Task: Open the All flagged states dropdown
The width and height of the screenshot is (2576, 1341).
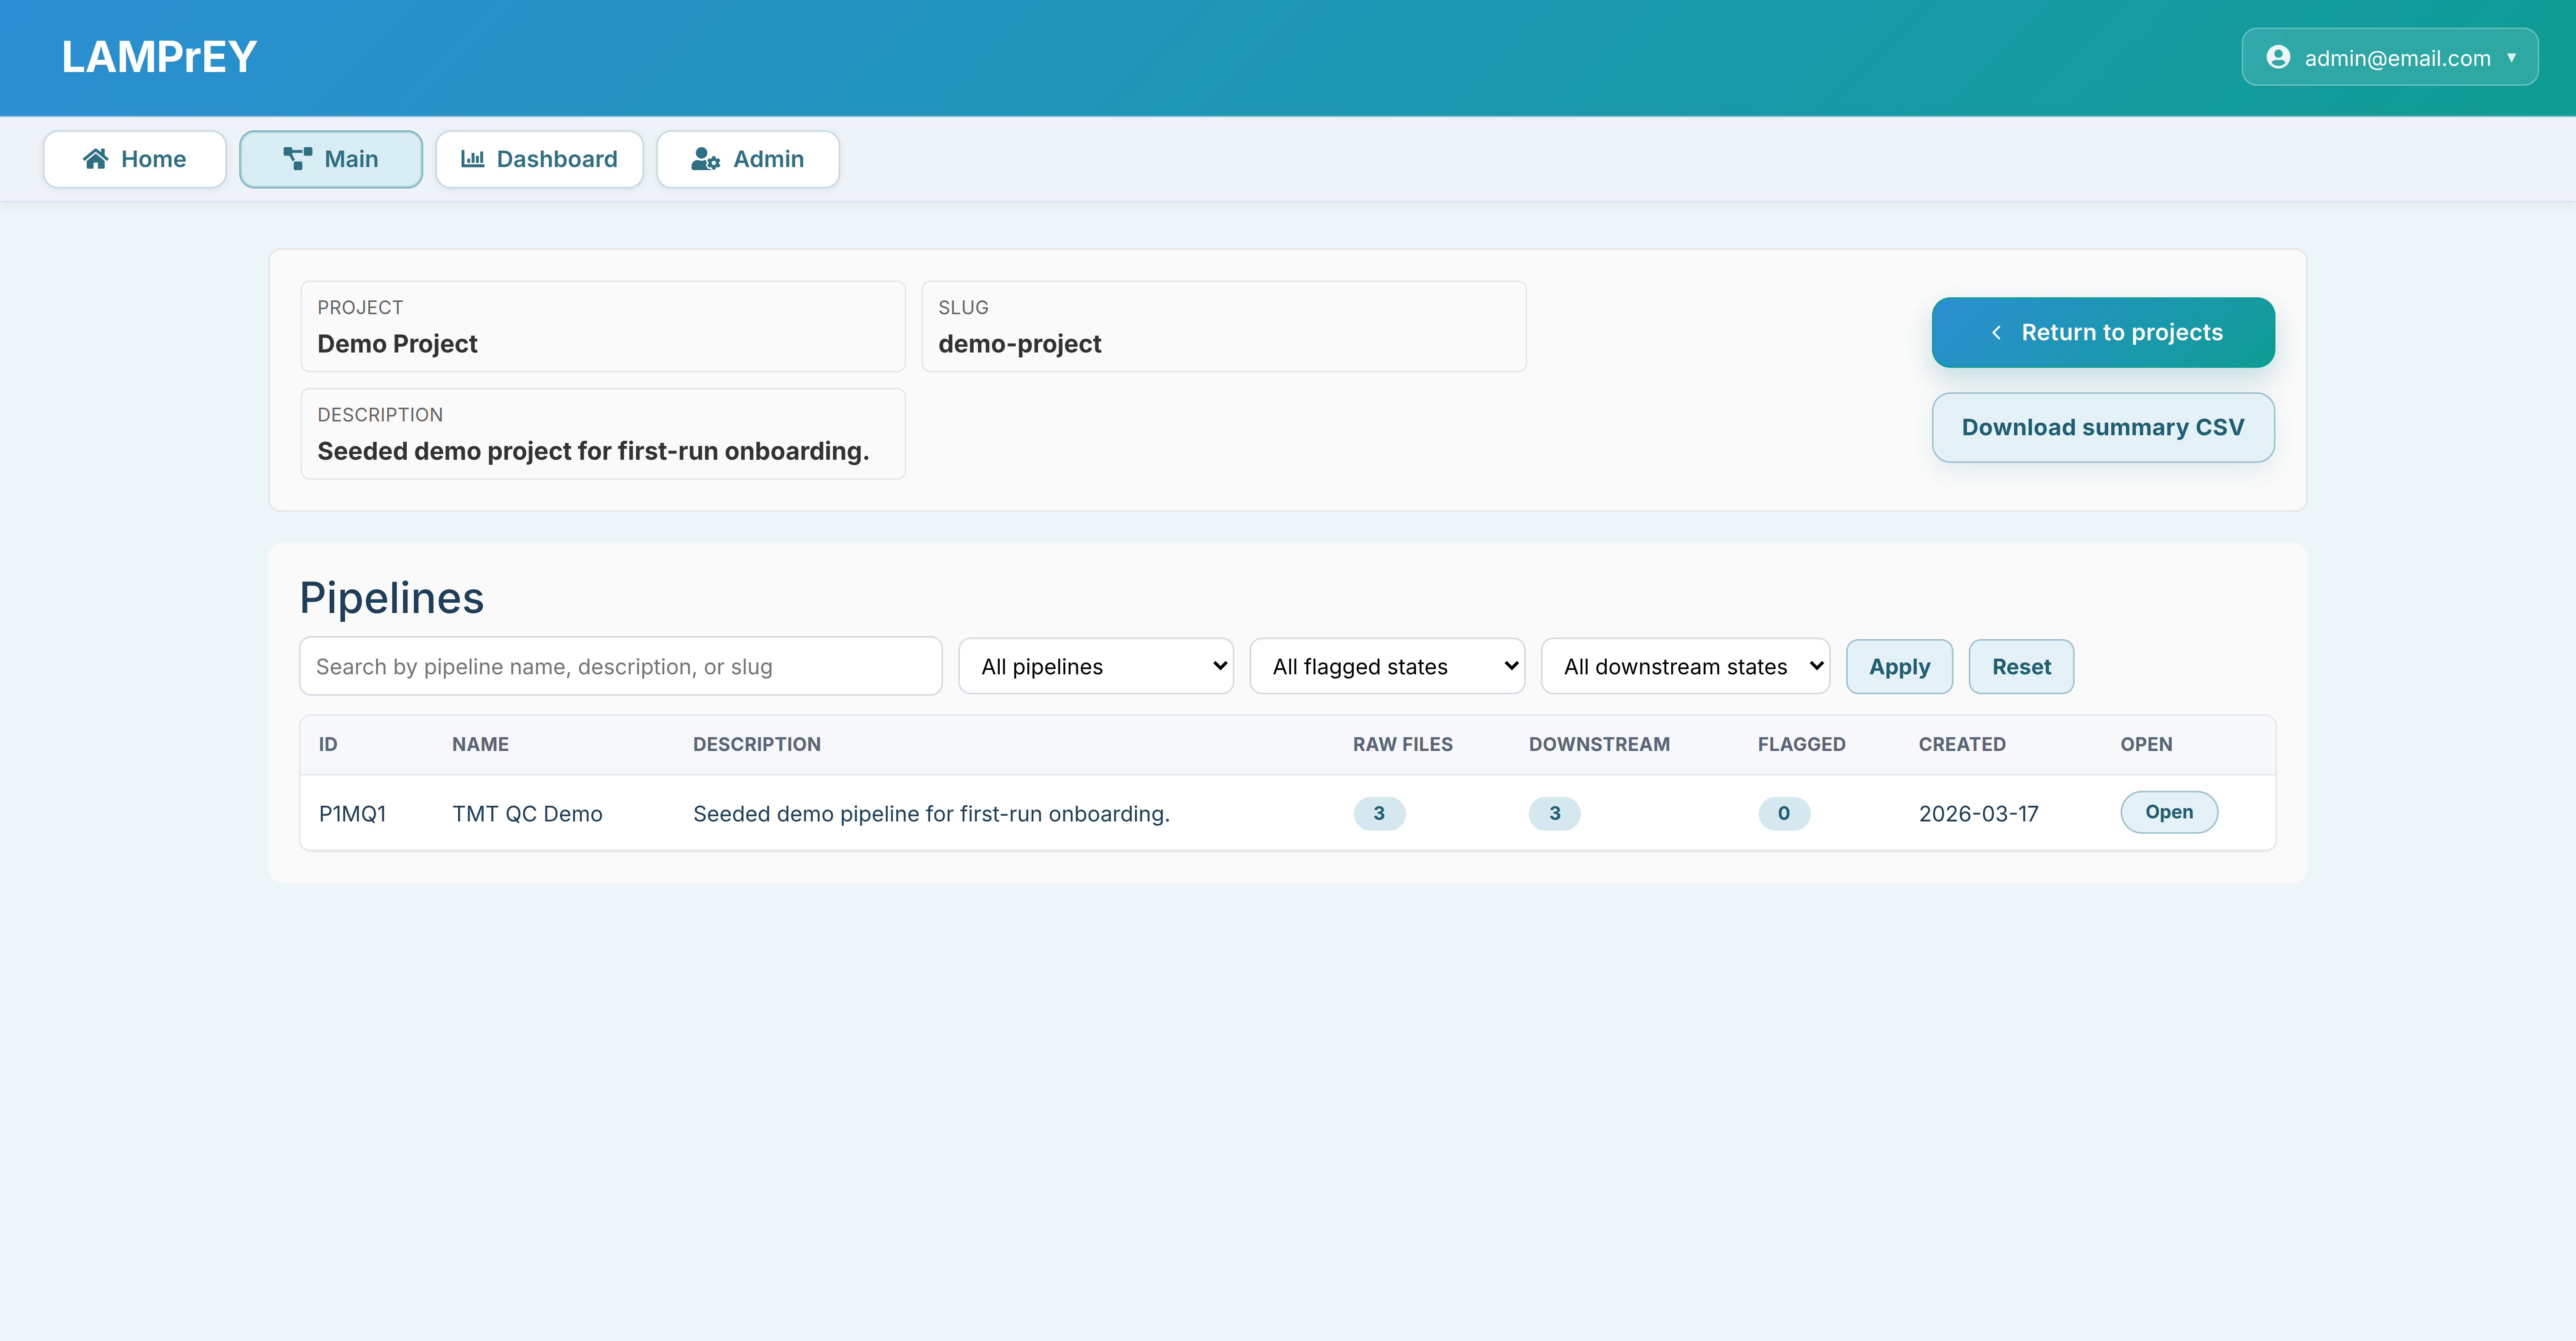Action: pos(1386,667)
